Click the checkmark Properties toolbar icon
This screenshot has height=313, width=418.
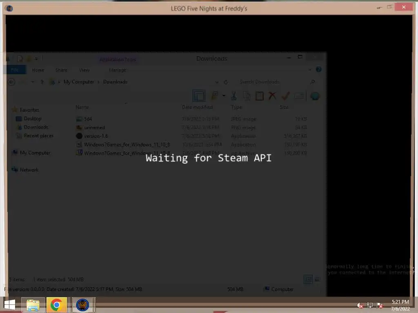coord(285,96)
